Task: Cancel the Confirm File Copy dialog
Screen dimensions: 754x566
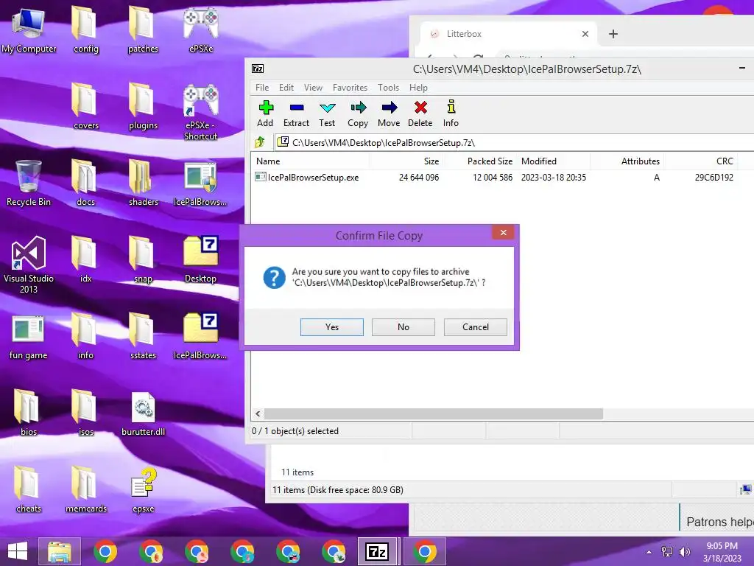Action: [476, 326]
